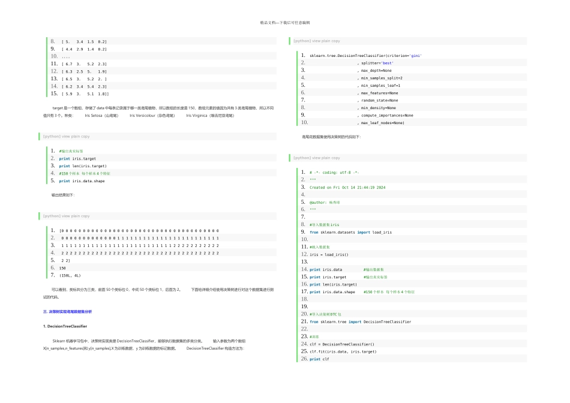Click the comment '# -*- coding: utf-8 -*-'
Screen dimensions: 570x403
334,173
